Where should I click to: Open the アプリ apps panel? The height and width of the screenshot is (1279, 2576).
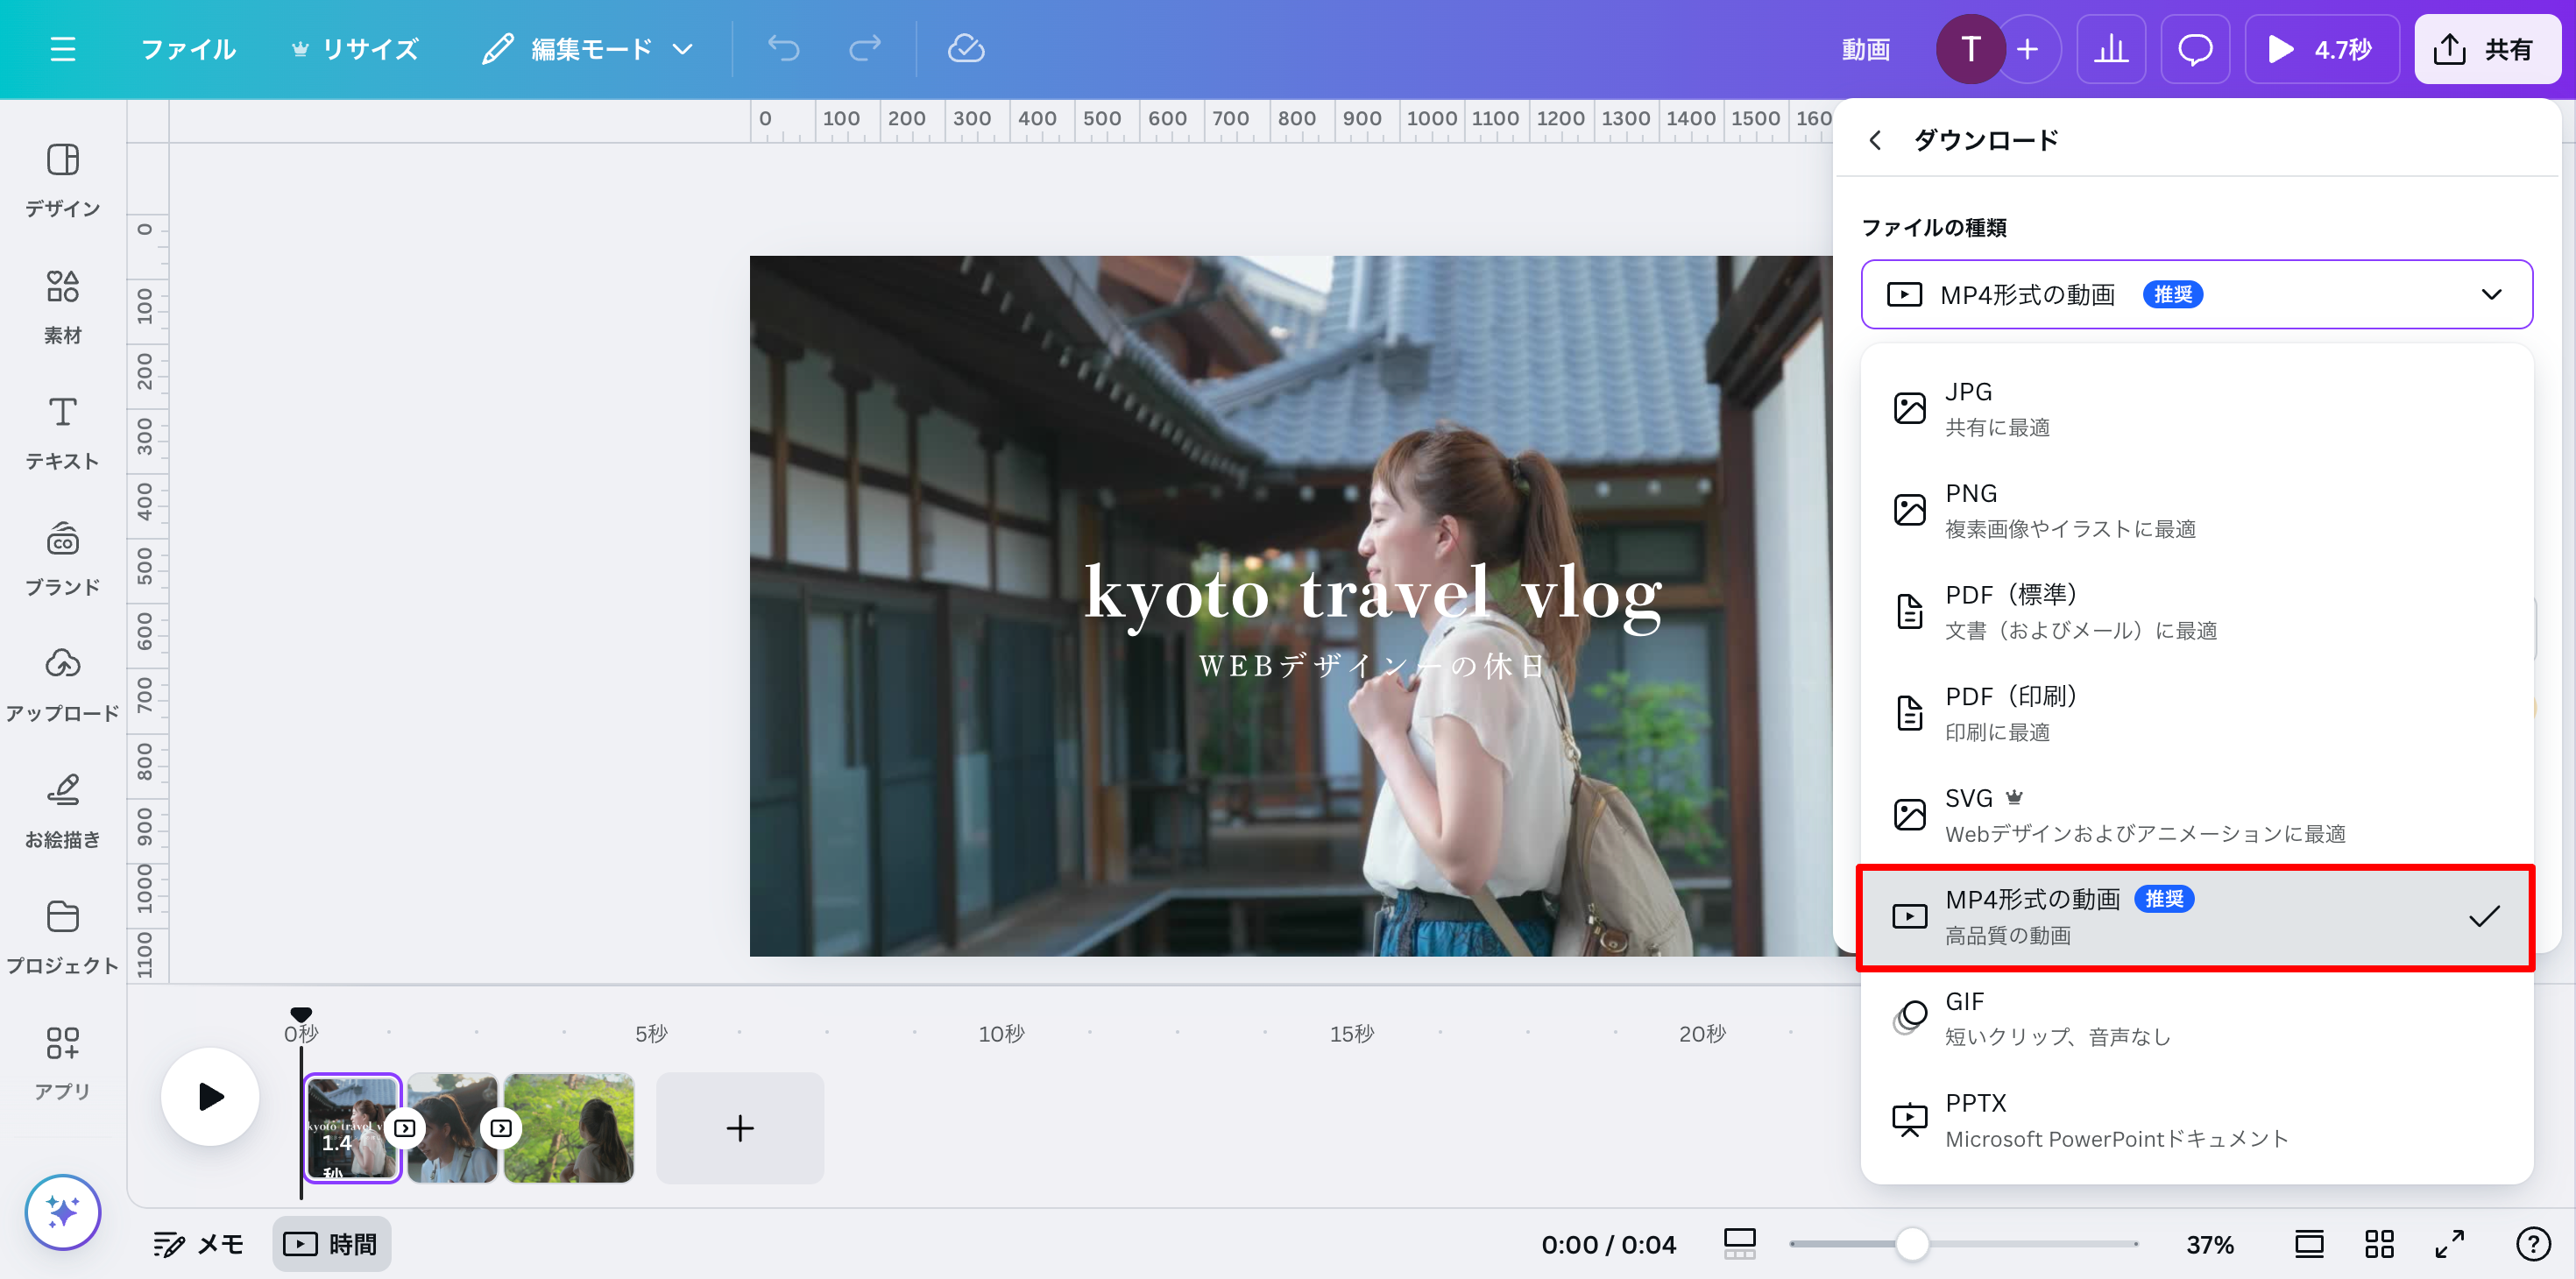point(63,1062)
